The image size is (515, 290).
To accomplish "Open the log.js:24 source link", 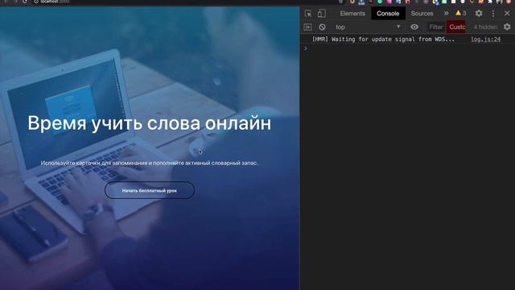I will coord(485,39).
